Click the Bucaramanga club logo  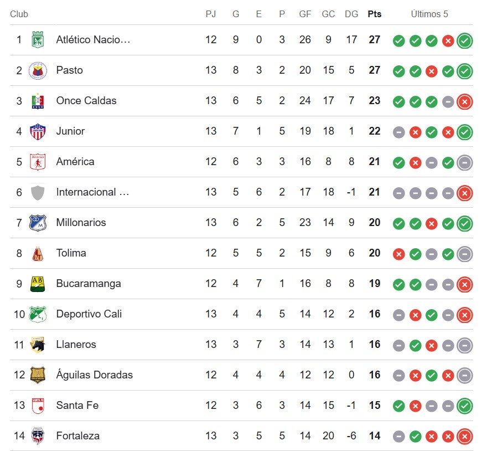pyautogui.click(x=38, y=284)
